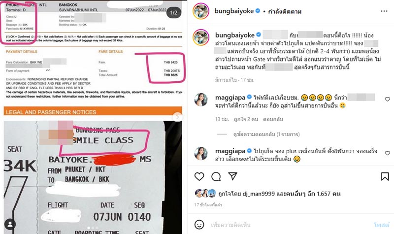394x234 pixels.
Task: Save the post with bookmark icon
Action: pos(385,176)
